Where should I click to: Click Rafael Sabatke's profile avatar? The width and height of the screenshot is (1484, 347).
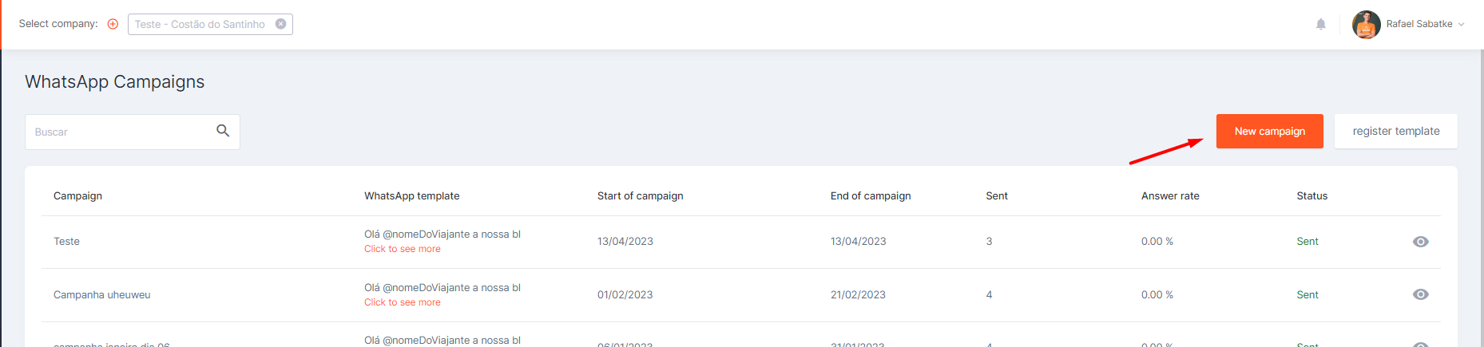(1367, 24)
